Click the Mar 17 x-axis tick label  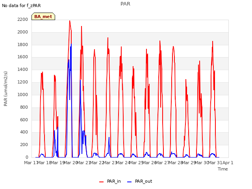click(x=31, y=163)
